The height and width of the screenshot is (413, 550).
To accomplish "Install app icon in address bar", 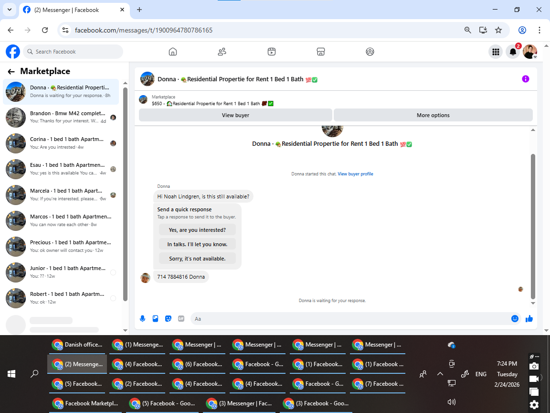I will [x=483, y=30].
